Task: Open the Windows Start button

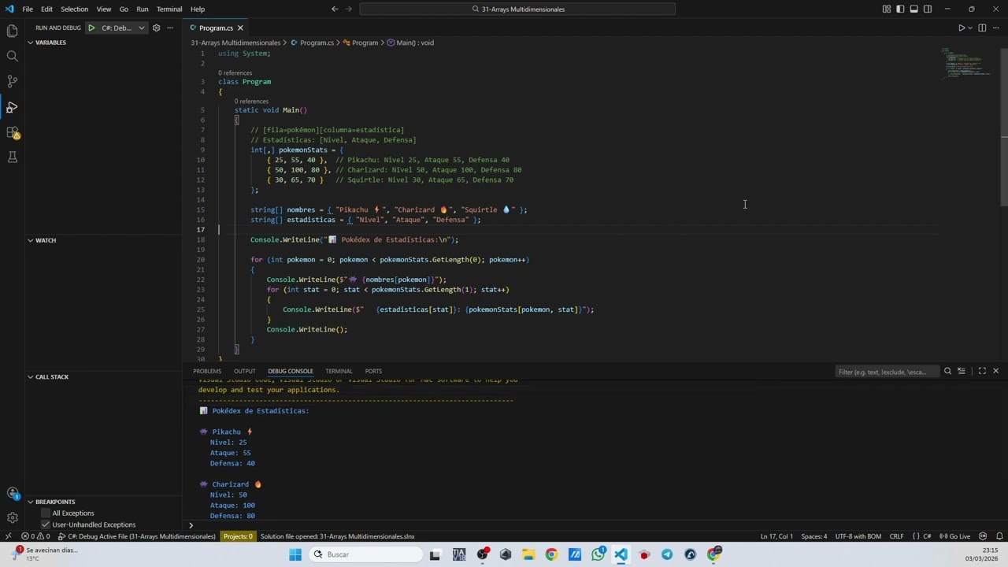Action: (x=295, y=554)
